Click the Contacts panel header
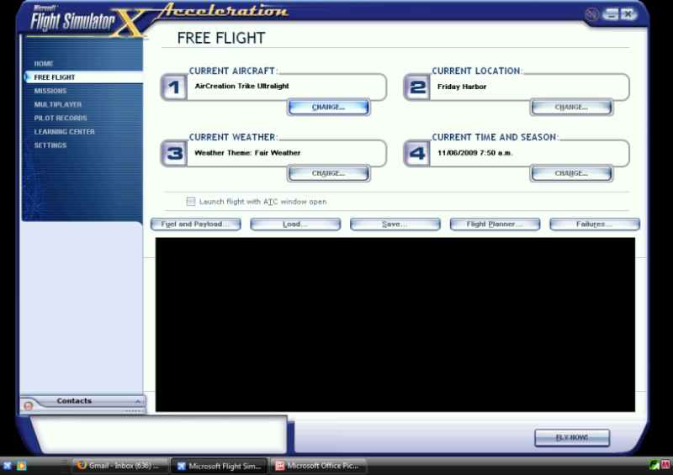 click(x=82, y=401)
